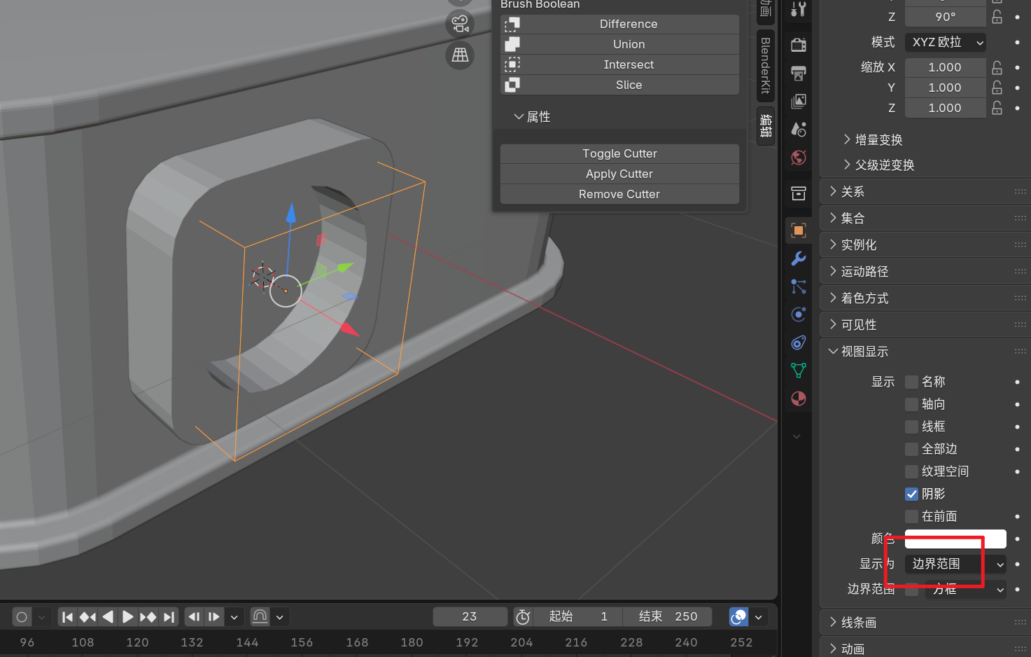1031x657 pixels.
Task: Enable the 在前面 (in front) checkbox
Action: coord(911,516)
